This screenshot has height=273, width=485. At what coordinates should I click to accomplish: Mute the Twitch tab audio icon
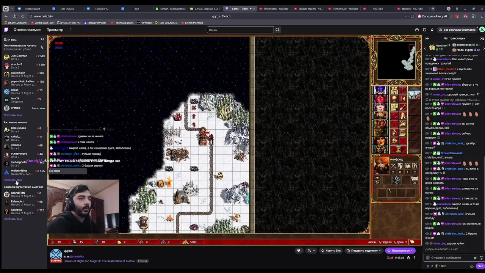coord(250,9)
